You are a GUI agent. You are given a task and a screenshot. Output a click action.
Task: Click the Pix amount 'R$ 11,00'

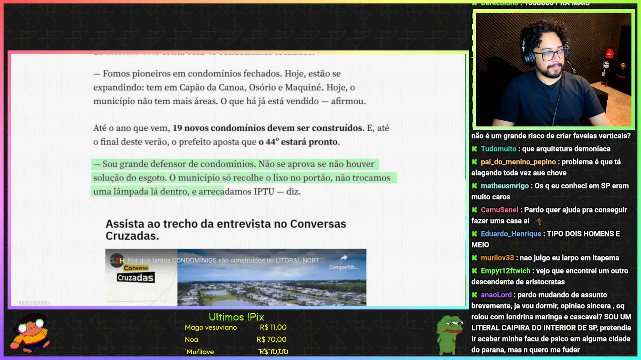tap(273, 328)
